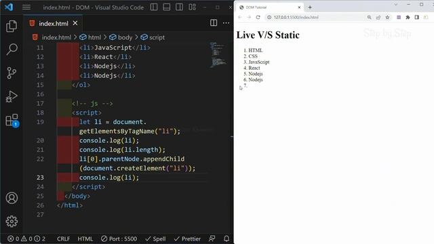Change HTML language mode

click(85, 239)
